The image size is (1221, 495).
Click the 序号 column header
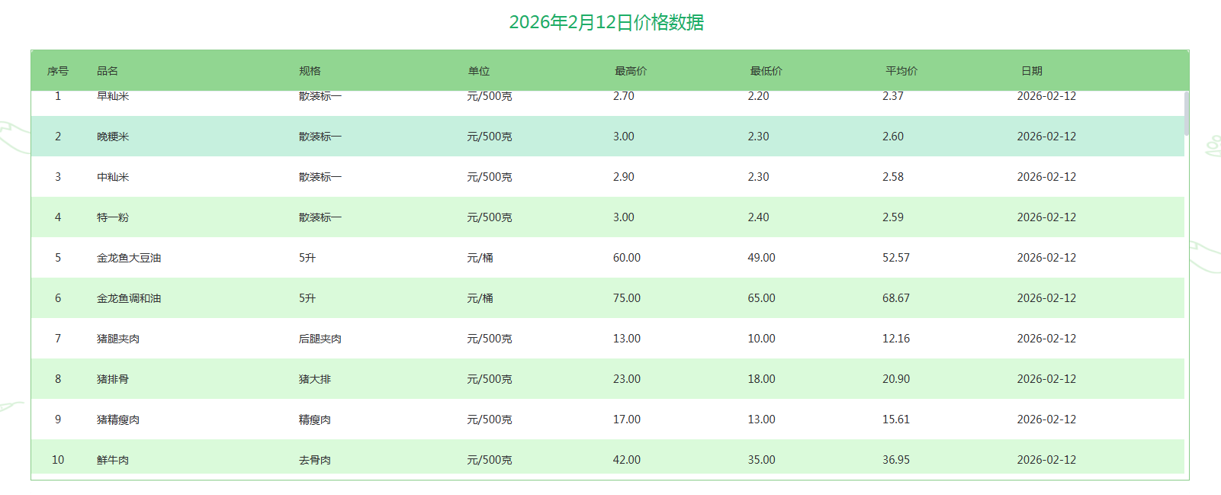point(58,71)
